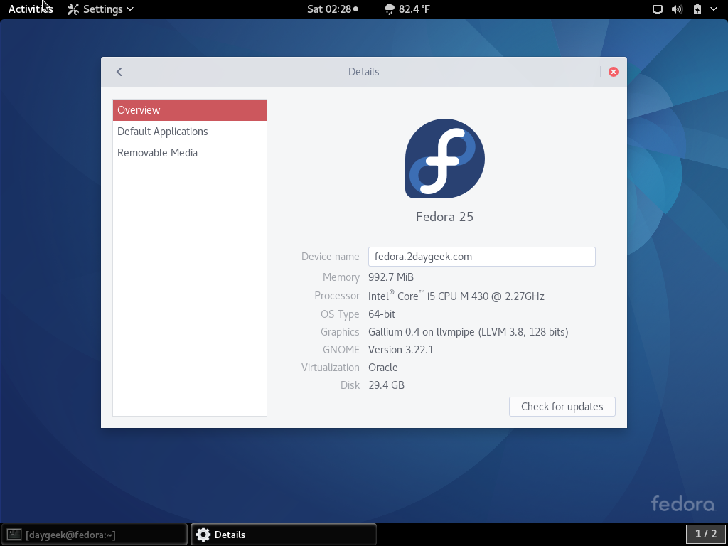Viewport: 728px width, 546px height.
Task: Click the battery status icon
Action: pyautogui.click(x=697, y=9)
